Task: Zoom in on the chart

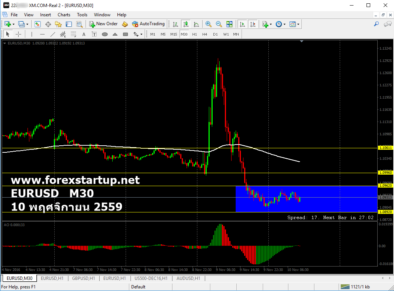Action: pos(208,24)
